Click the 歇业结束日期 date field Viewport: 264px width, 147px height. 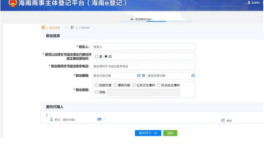click(x=171, y=76)
